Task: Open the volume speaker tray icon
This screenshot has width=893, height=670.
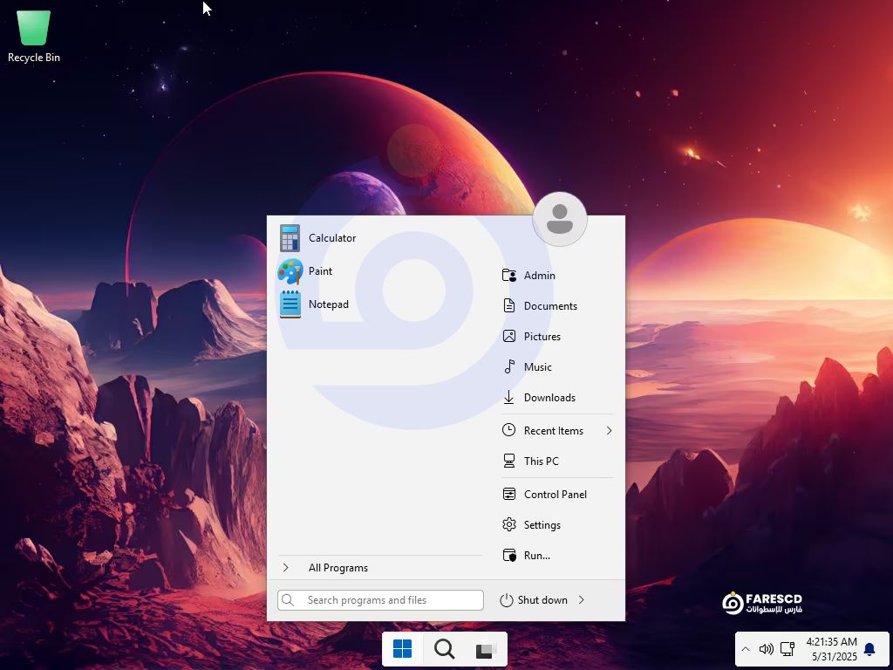Action: coord(766,649)
